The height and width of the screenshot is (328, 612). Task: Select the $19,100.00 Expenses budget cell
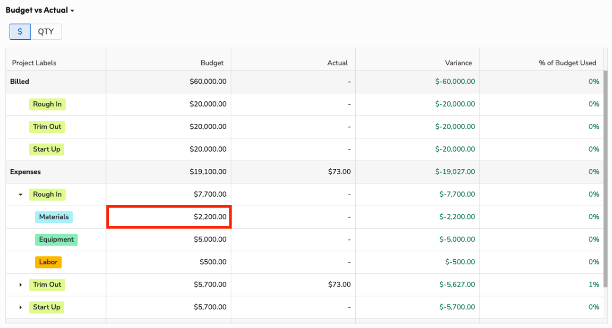pos(169,172)
